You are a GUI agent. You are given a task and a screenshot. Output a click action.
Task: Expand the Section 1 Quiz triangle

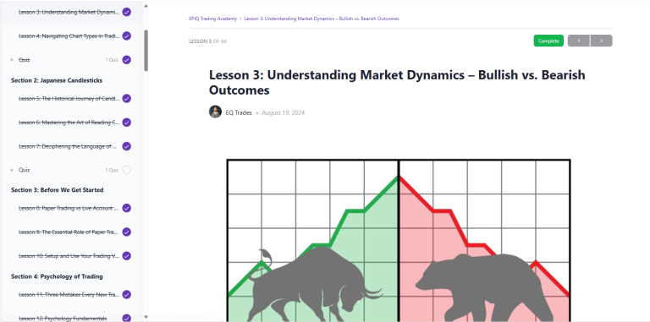coord(12,60)
